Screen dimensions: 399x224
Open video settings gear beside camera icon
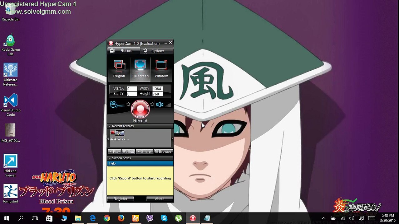pyautogui.click(x=128, y=105)
